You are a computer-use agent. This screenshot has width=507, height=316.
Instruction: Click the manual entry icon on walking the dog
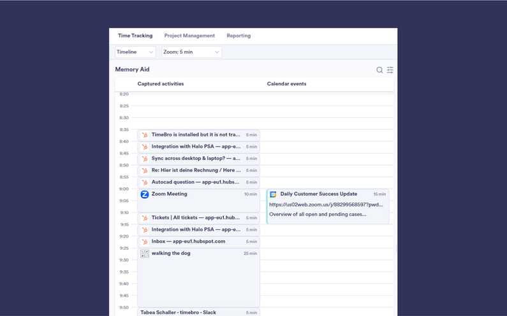145,254
